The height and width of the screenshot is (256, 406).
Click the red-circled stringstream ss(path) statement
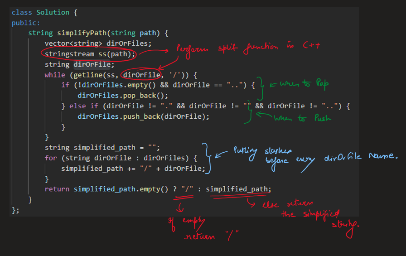pos(90,54)
